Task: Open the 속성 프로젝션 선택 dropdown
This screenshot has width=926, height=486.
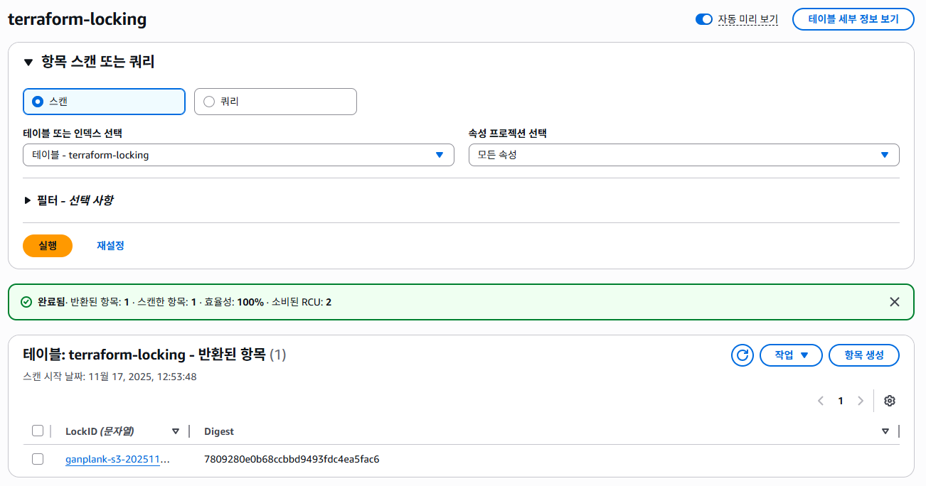Action: (x=684, y=155)
